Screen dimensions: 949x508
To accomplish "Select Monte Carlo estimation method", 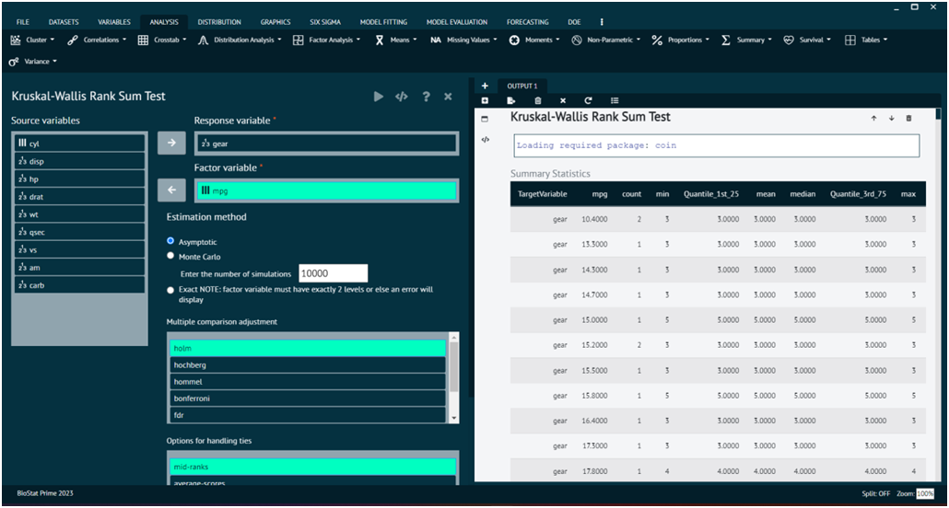I will tap(170, 256).
